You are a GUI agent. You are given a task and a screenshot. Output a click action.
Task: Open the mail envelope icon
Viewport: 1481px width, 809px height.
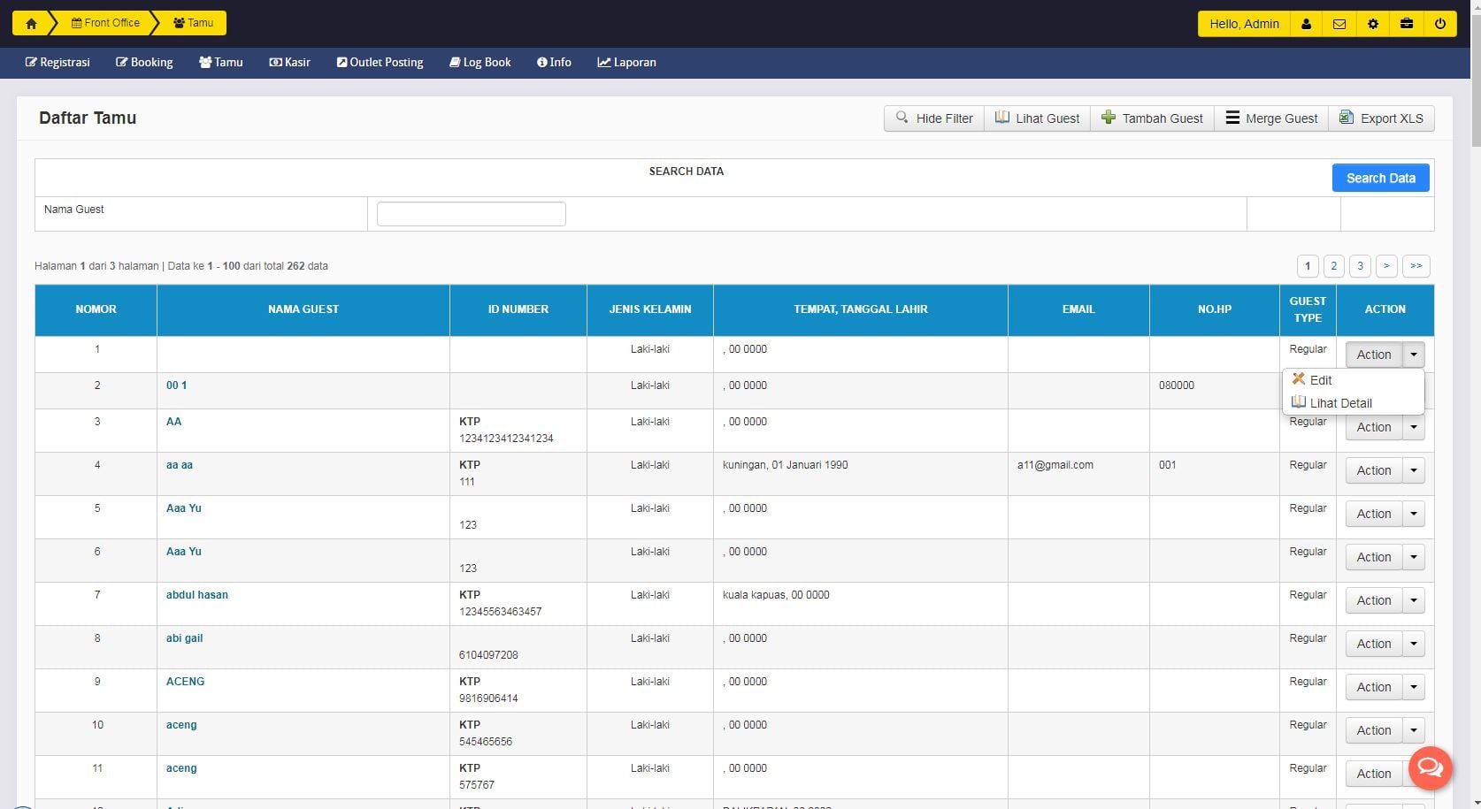pos(1339,24)
